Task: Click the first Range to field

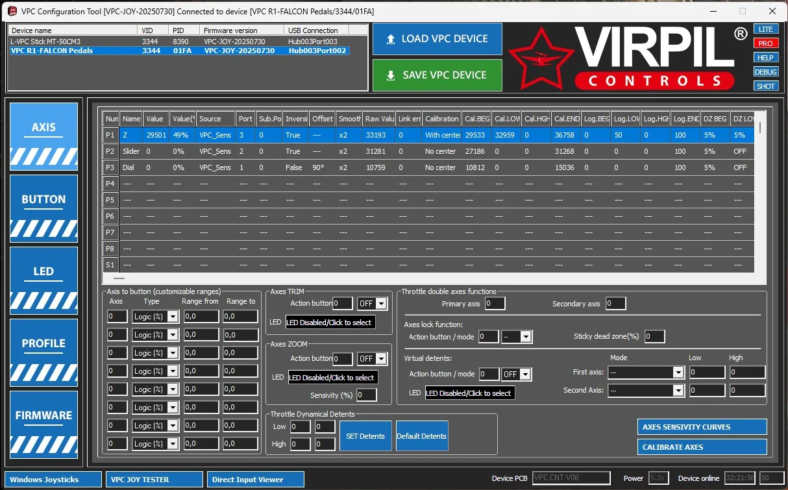Action: (241, 317)
